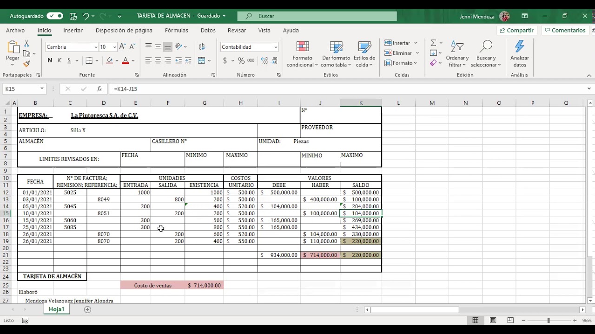The height and width of the screenshot is (334, 595).
Task: Click the Insert Function fx icon
Action: point(99,89)
